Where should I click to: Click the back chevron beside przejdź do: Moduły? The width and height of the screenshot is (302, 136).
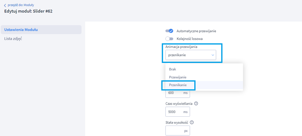tap(5, 5)
